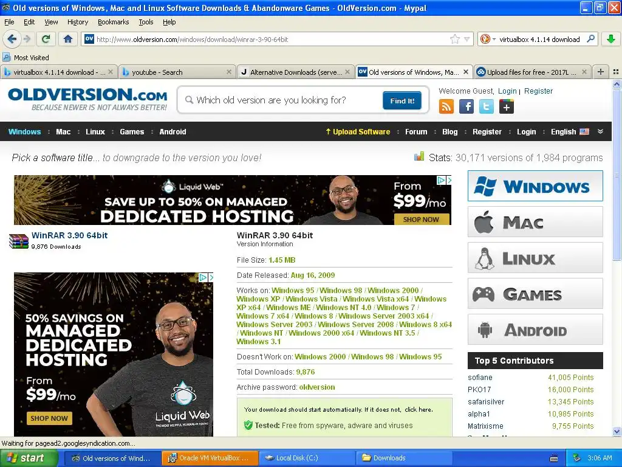Open the Google Plus icon
Screen dimensions: 622x467
click(x=506, y=106)
